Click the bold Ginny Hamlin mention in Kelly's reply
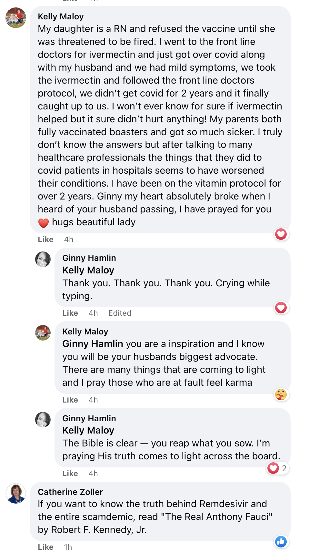 tap(93, 344)
